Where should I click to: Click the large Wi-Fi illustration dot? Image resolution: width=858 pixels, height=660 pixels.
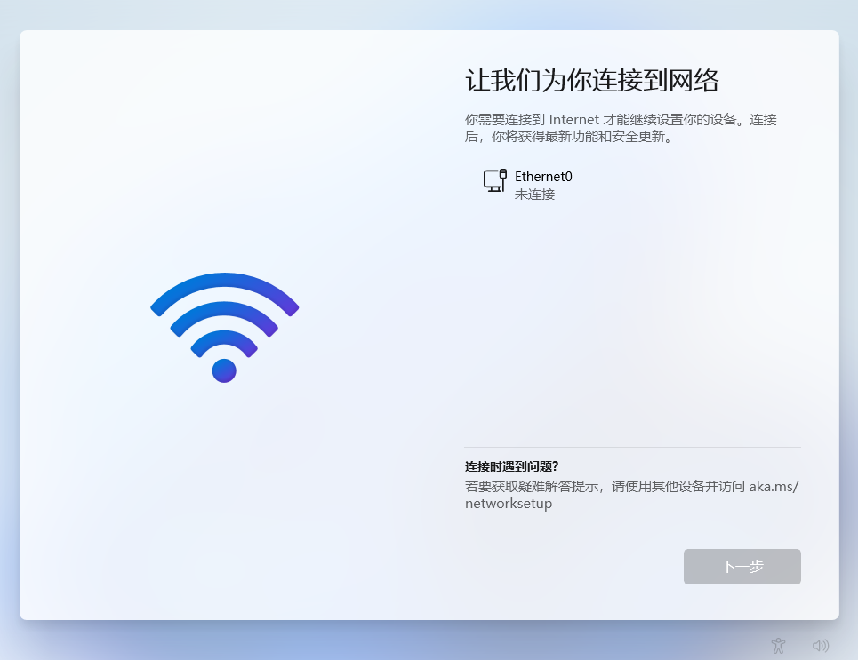(x=224, y=370)
